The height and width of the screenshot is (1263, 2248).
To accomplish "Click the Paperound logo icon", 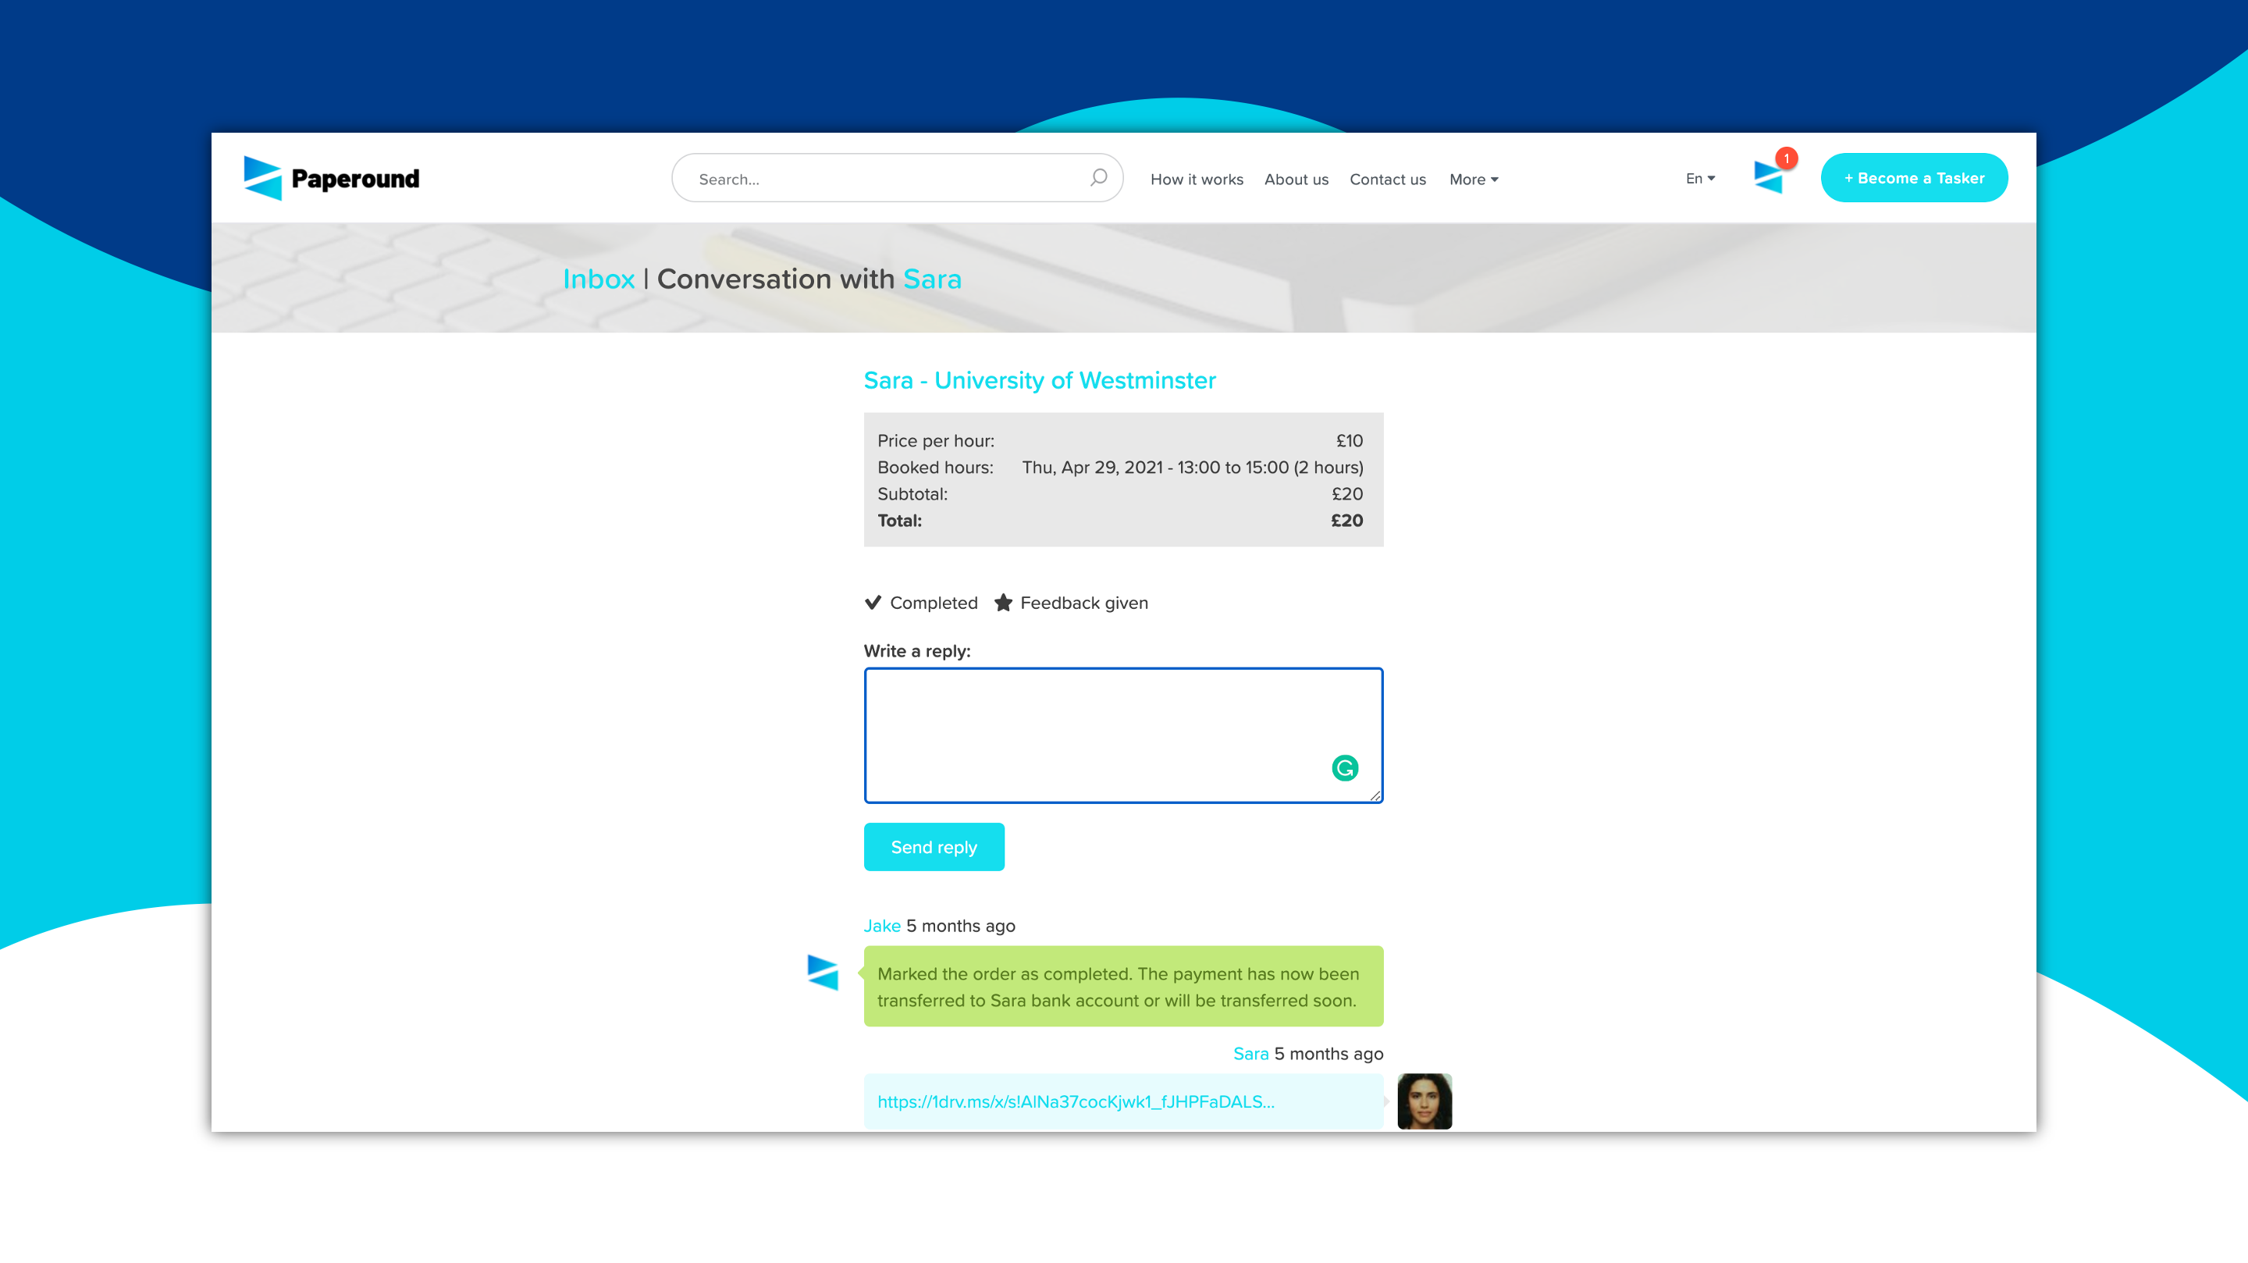I will coord(263,178).
